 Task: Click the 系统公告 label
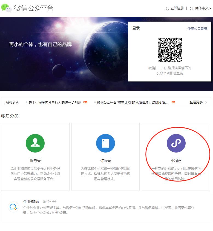coord(12,102)
